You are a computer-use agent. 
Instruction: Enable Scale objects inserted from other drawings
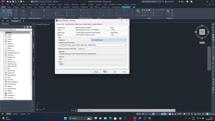pos(76,33)
